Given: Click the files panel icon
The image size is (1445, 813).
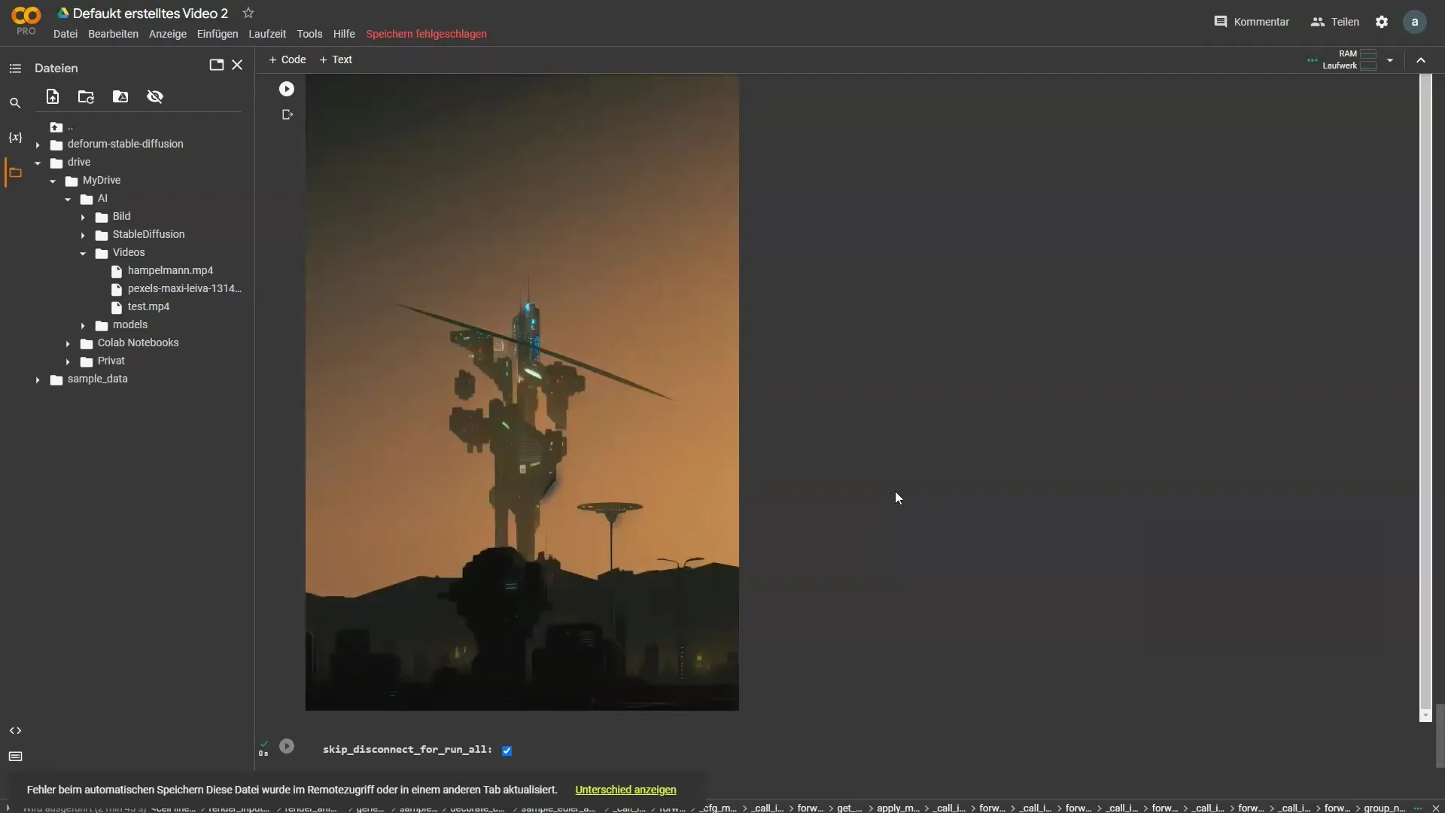Looking at the screenshot, I should (x=14, y=174).
